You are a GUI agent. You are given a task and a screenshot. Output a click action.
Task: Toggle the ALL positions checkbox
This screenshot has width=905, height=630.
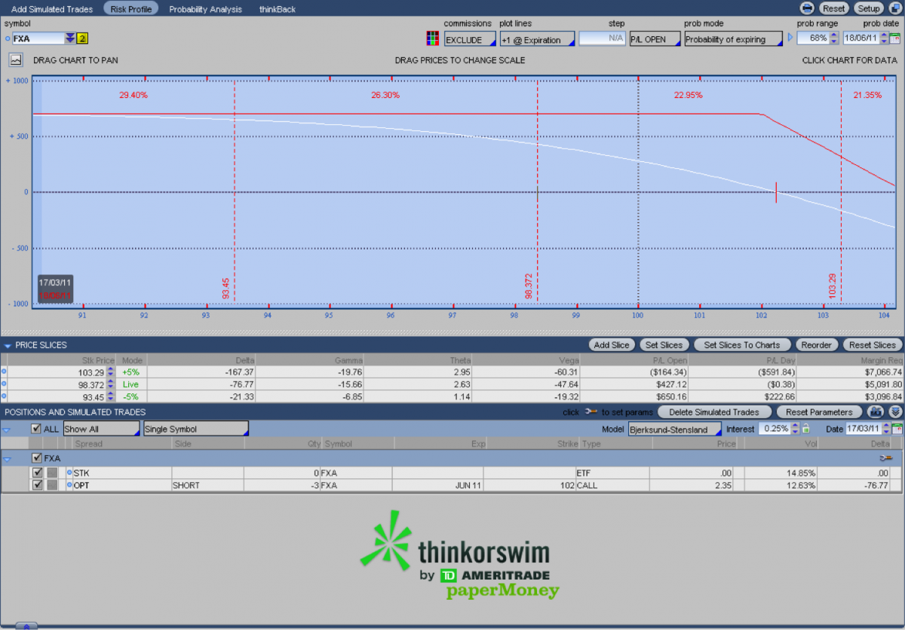(x=36, y=429)
